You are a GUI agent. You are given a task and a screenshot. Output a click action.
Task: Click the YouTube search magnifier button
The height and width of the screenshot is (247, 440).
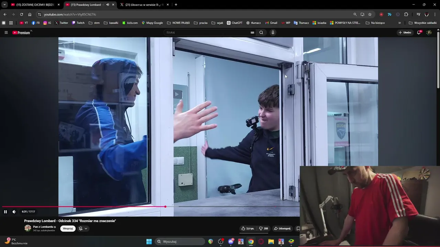(261, 33)
